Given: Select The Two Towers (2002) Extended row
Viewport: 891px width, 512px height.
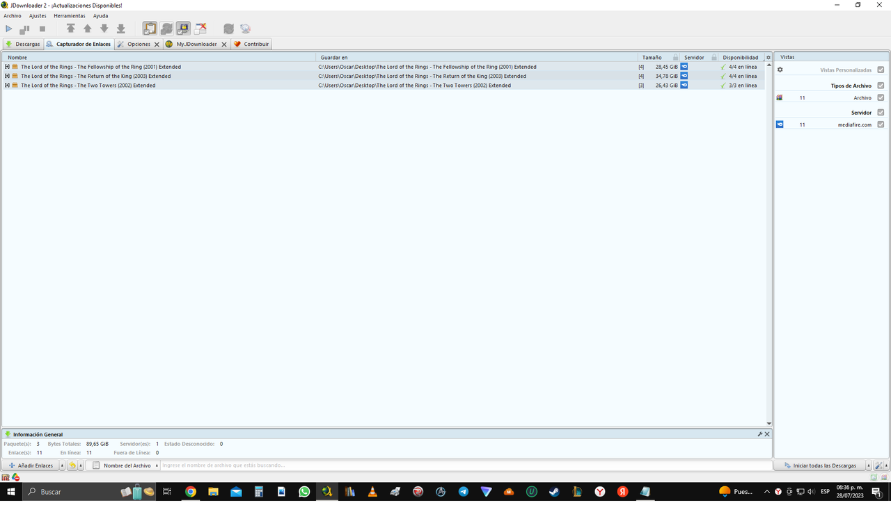Looking at the screenshot, I should (x=383, y=85).
